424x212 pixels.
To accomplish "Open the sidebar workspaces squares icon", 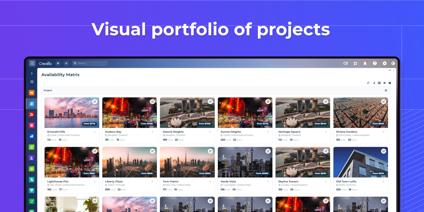I will click(x=32, y=82).
